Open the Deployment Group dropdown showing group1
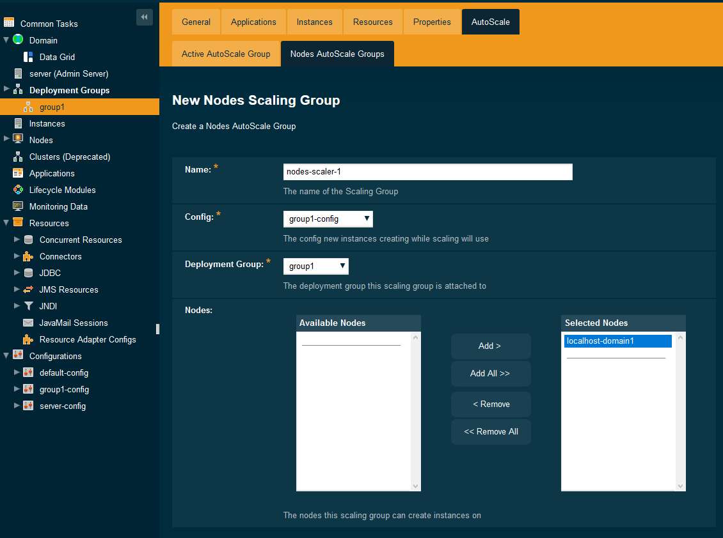The width and height of the screenshot is (723, 538). pyautogui.click(x=316, y=266)
